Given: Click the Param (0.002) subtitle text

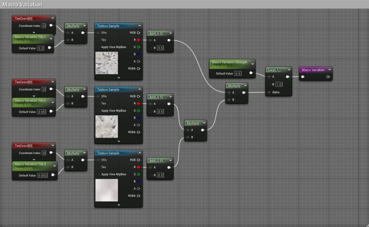Looking at the screenshot, I should pyautogui.click(x=23, y=168).
